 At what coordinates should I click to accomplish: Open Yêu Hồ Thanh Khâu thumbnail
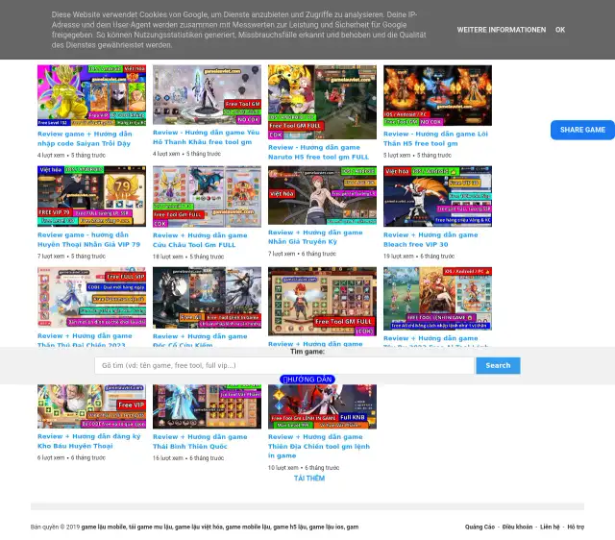coord(207,94)
